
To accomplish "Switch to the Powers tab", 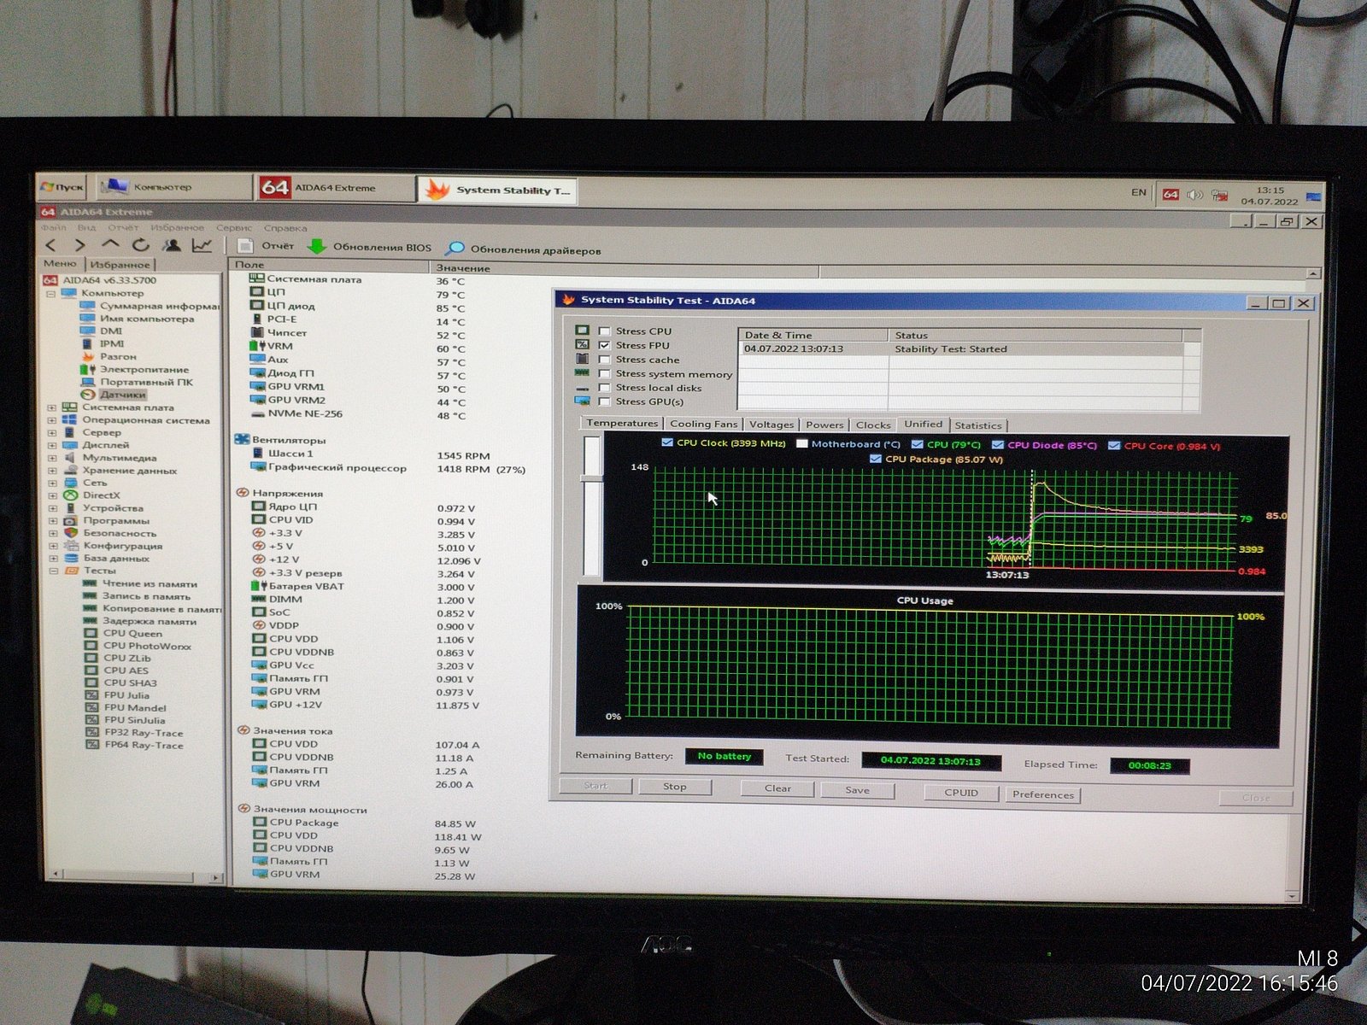I will (824, 425).
